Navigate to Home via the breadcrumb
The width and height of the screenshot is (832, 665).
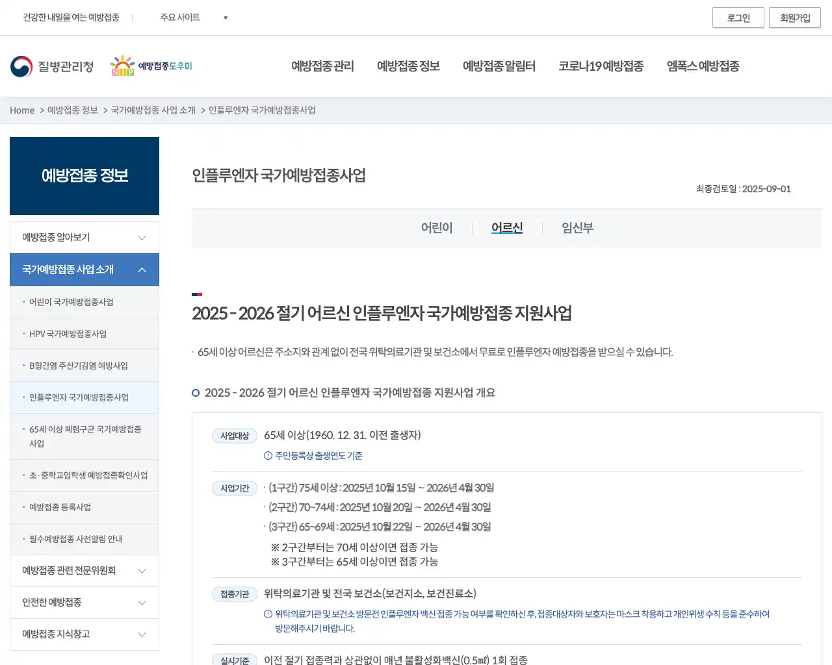point(22,110)
